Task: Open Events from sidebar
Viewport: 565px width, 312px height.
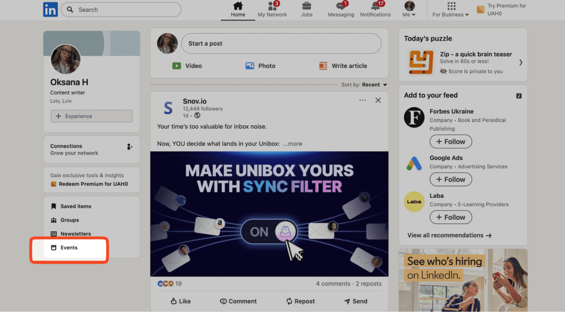Action: [x=64, y=248]
